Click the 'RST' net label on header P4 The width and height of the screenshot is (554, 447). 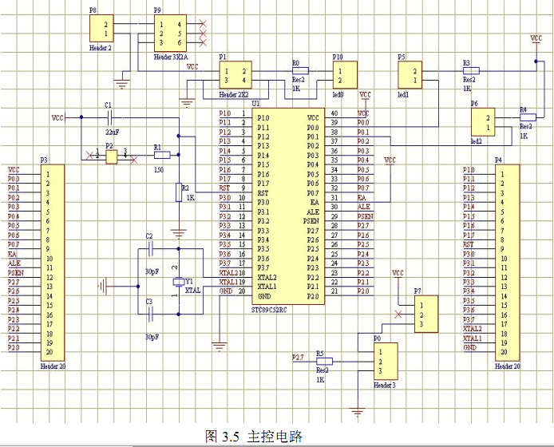click(x=469, y=244)
